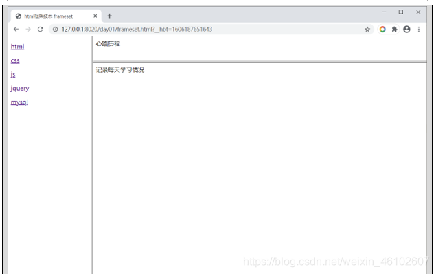Bookmark this page with the star icon
The height and width of the screenshot is (274, 436).
(367, 30)
